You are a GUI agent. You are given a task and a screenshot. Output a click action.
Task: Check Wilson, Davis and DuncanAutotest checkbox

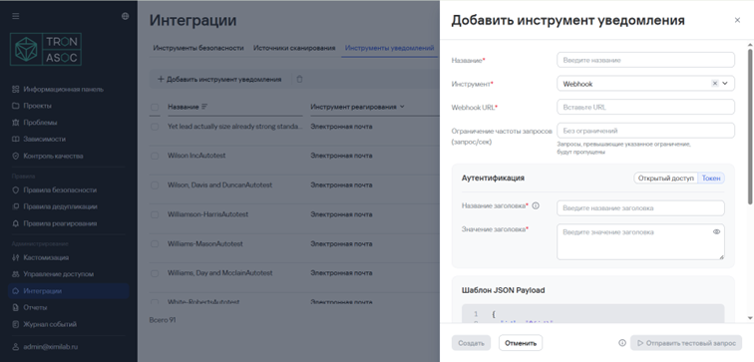point(155,185)
